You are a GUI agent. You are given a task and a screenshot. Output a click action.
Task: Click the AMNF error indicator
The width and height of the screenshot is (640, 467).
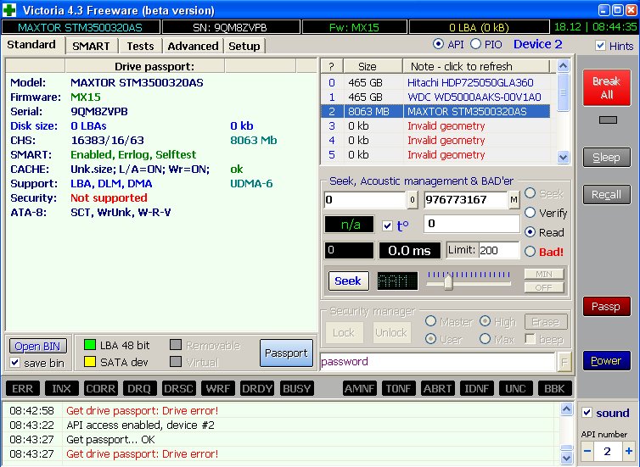point(360,389)
